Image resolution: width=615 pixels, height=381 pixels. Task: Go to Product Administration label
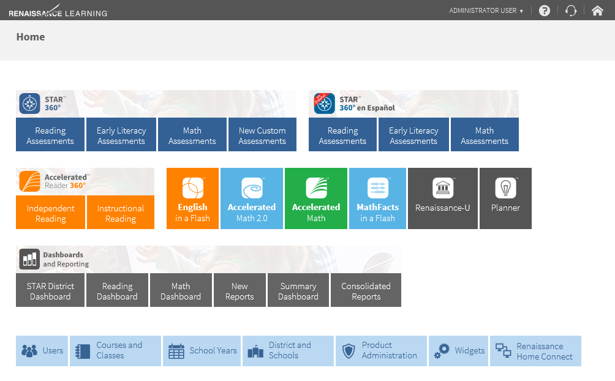[389, 350]
